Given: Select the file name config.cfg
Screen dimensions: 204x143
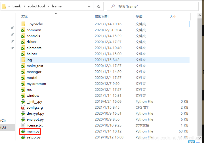Looking at the screenshot, I should point(35,108).
